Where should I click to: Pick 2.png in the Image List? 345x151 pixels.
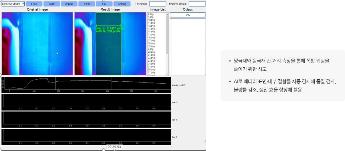pos(151,49)
